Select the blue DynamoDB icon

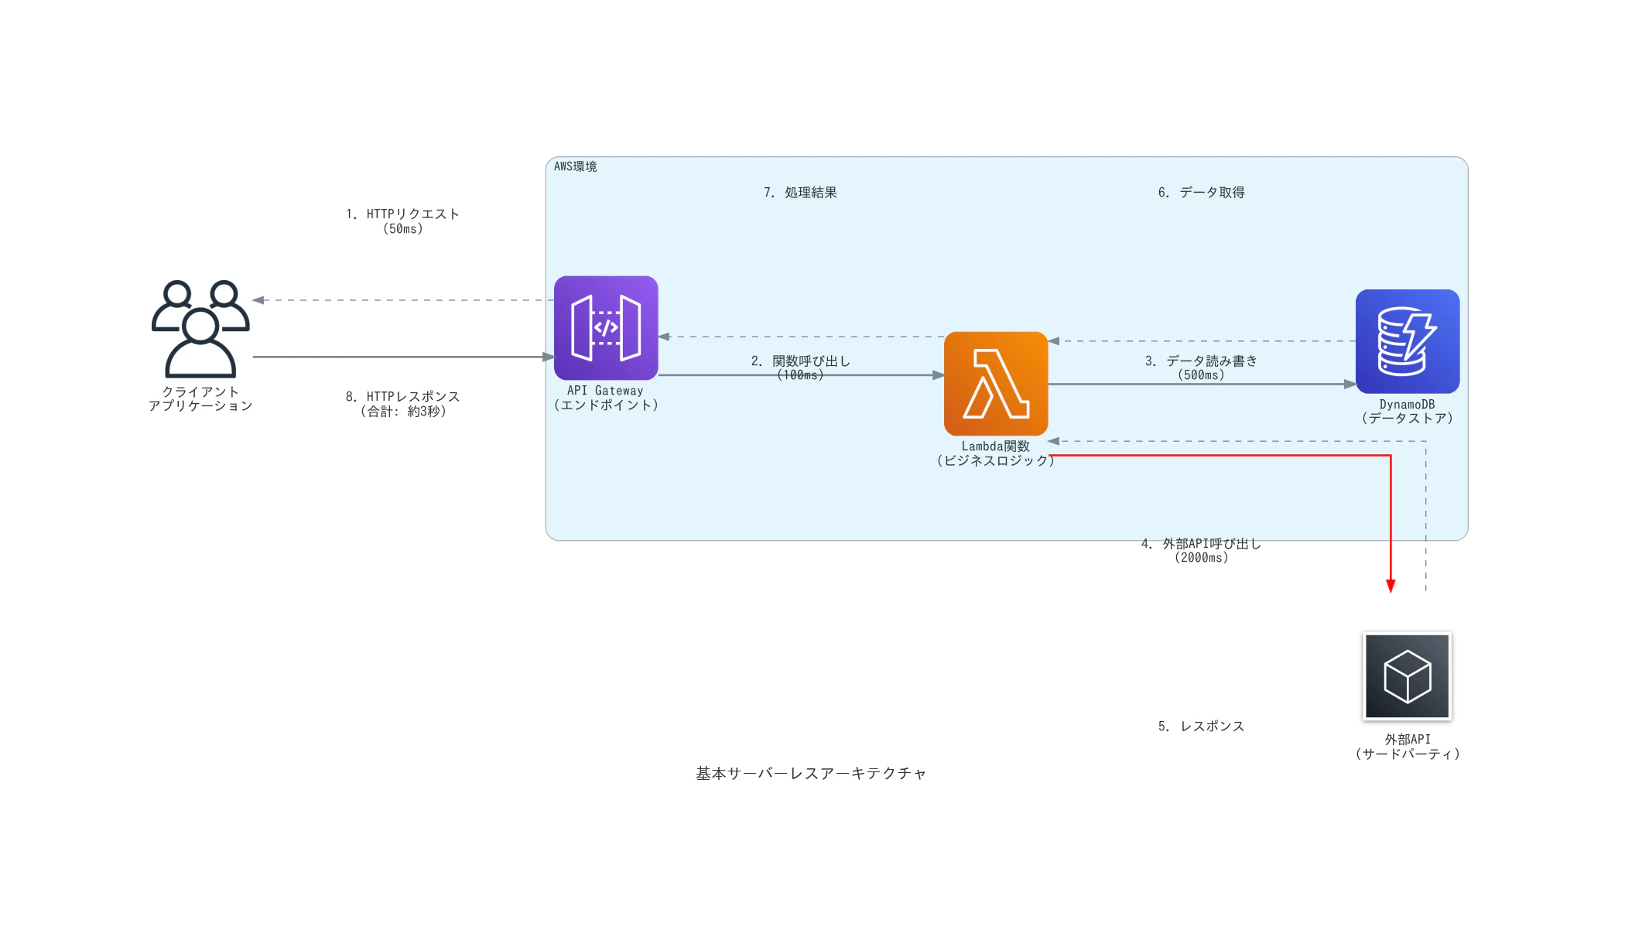[x=1408, y=341]
